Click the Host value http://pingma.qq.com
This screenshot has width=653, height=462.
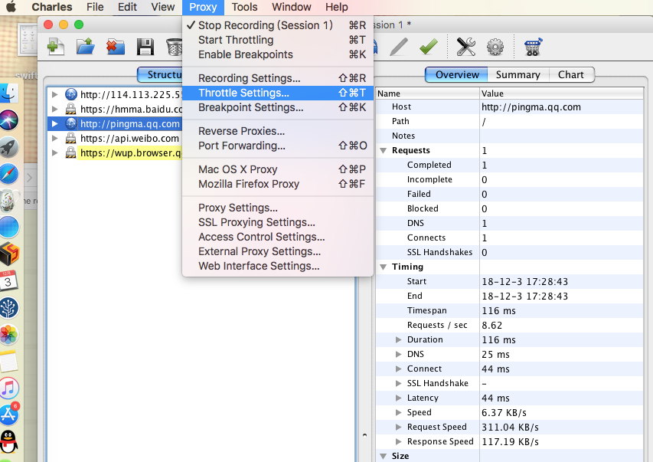pos(531,107)
